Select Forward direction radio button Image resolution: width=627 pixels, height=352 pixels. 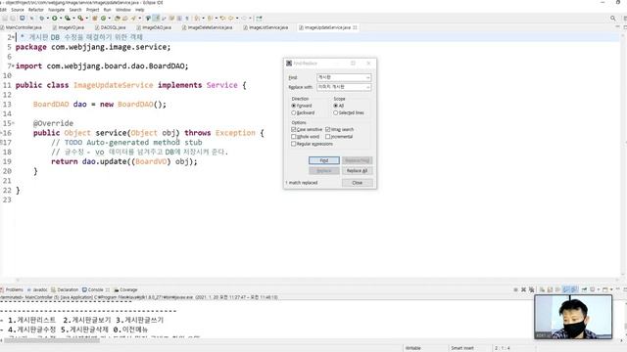[294, 106]
